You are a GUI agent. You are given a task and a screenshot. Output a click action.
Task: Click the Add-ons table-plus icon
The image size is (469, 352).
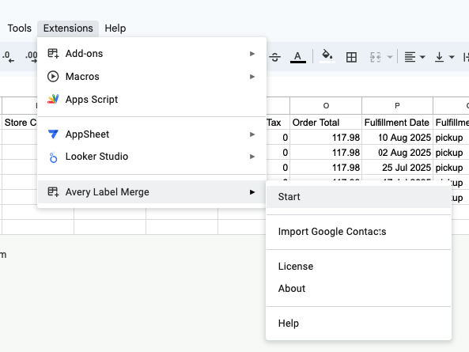(53, 54)
